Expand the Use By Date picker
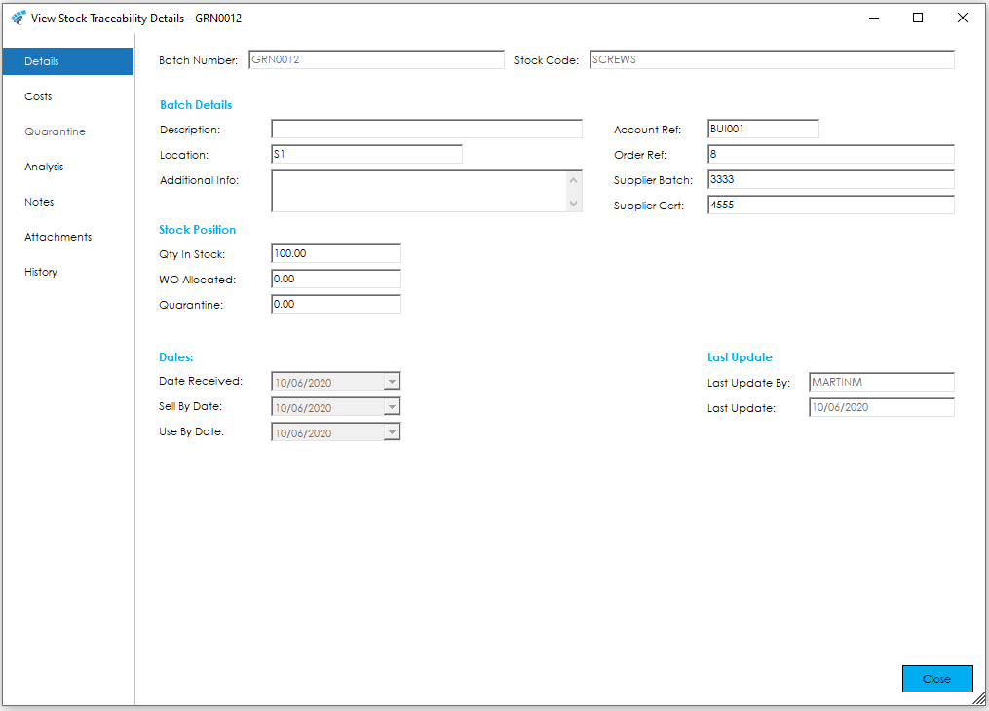 click(392, 431)
